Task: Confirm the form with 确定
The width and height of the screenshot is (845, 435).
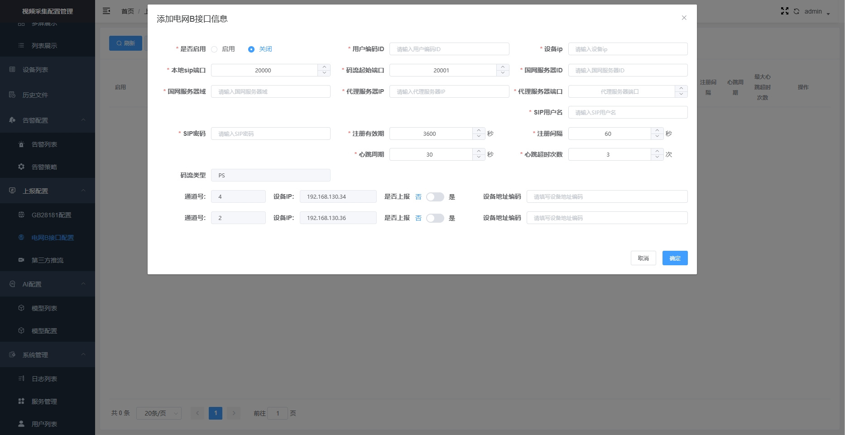Action: pyautogui.click(x=675, y=258)
